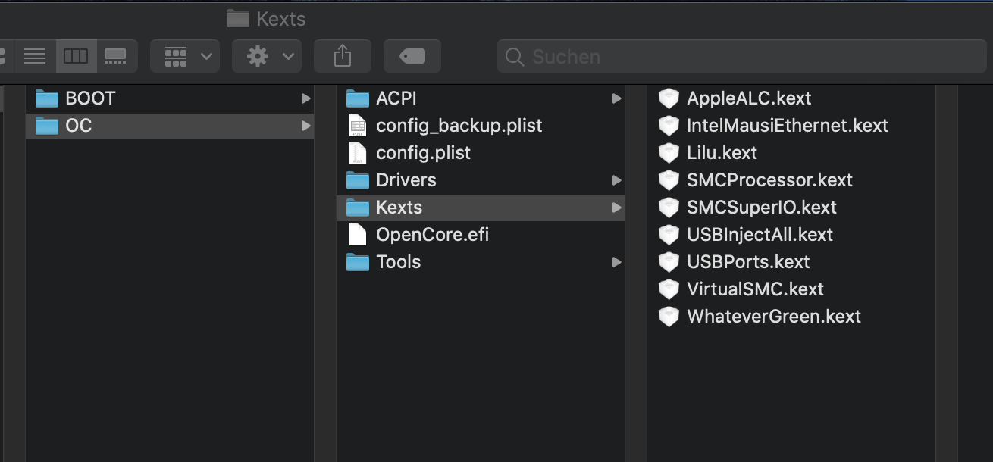This screenshot has height=462, width=993.
Task: Select the VirtualSMC.kext file
Action: pos(755,289)
